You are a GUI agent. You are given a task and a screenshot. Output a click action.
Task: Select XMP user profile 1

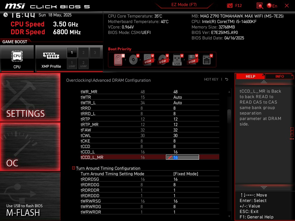[x=72, y=64]
